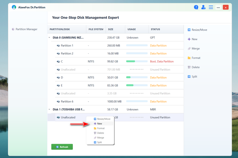
Task: Click the drive icon beside Partition 2
Action: tap(58, 53)
